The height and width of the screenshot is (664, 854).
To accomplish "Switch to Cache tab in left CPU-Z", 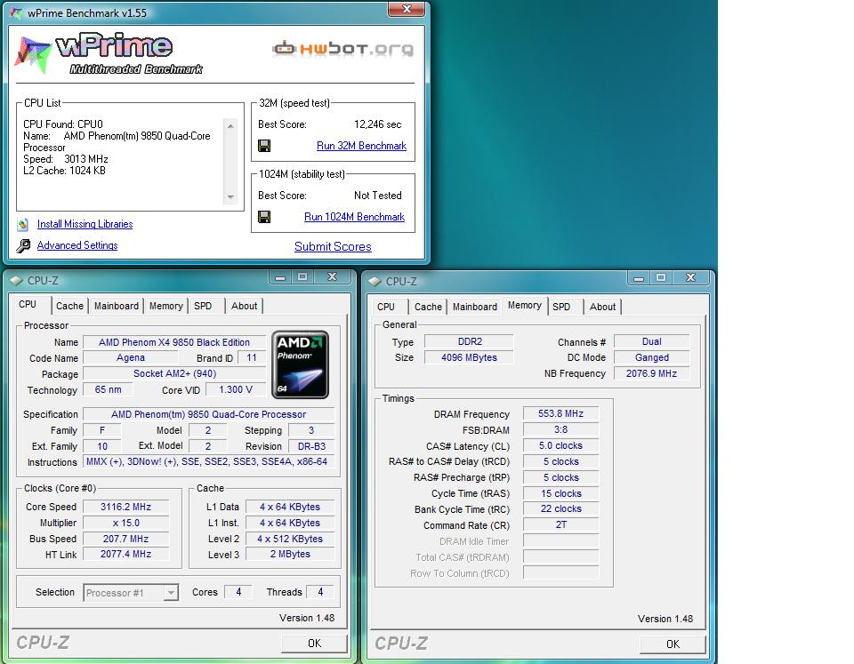I will [69, 306].
